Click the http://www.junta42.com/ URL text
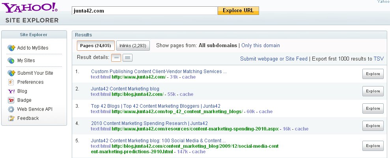390x158 pixels. [139, 77]
